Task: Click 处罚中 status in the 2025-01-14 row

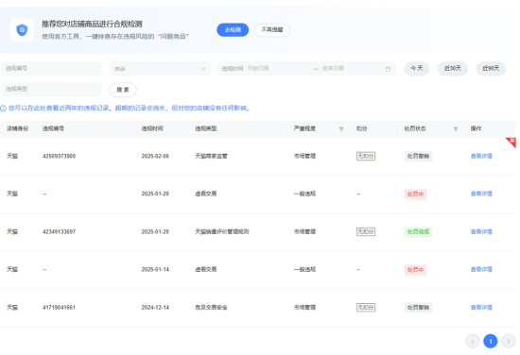Action: pos(415,270)
